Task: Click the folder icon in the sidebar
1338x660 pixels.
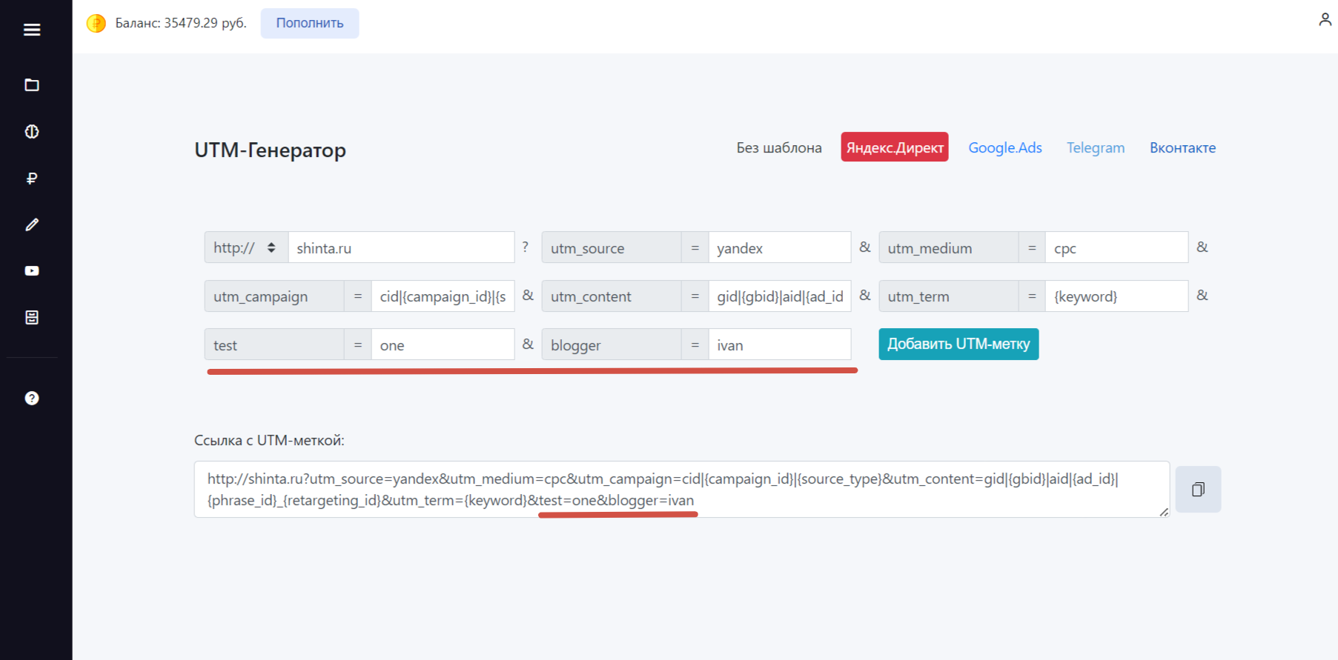Action: [32, 85]
